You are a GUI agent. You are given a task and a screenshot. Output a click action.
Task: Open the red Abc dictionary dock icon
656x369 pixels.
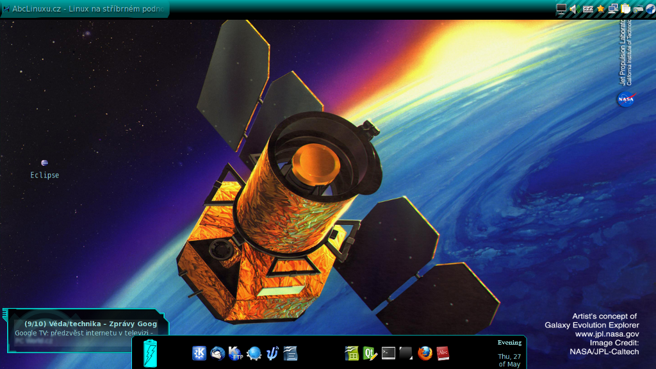443,354
